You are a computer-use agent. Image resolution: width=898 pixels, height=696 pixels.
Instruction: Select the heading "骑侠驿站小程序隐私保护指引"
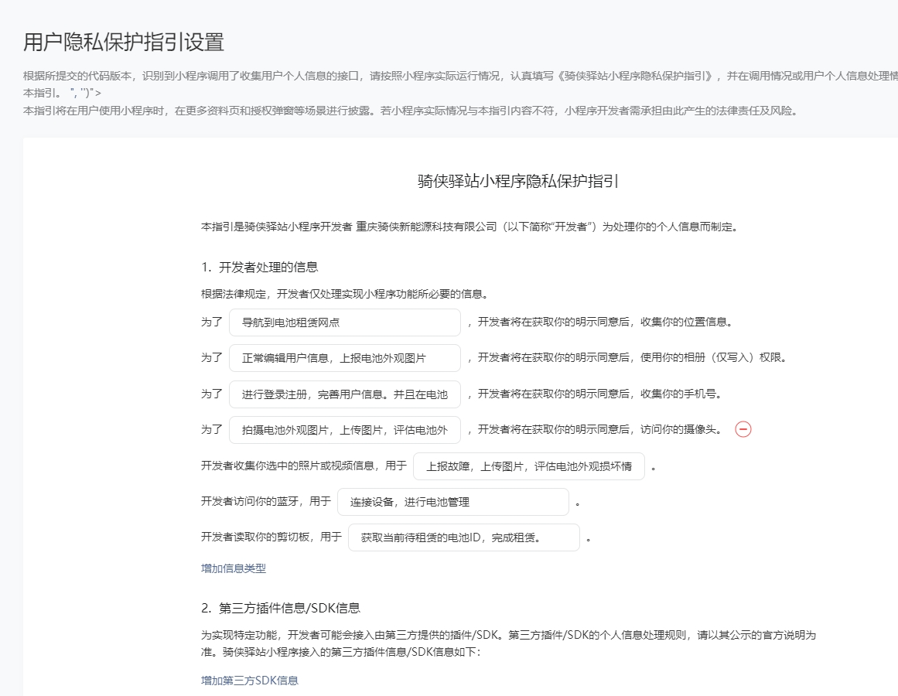coord(517,181)
